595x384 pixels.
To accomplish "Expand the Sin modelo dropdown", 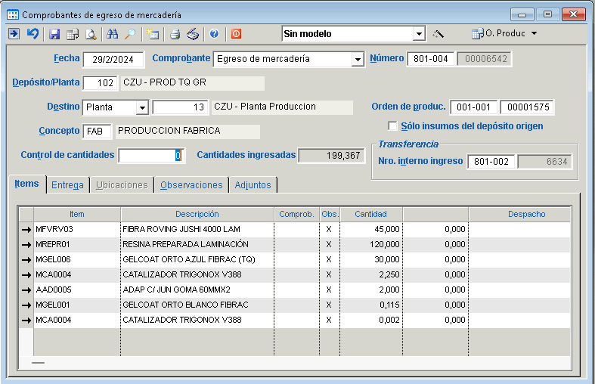I will pos(419,34).
